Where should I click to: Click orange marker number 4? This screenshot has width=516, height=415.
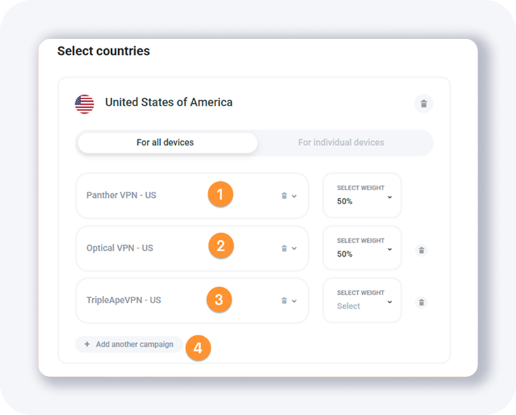(198, 348)
